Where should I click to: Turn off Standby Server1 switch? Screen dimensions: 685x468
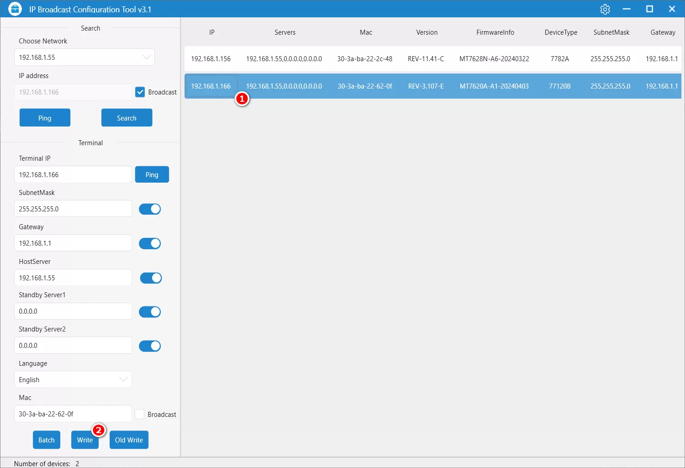pyautogui.click(x=150, y=312)
